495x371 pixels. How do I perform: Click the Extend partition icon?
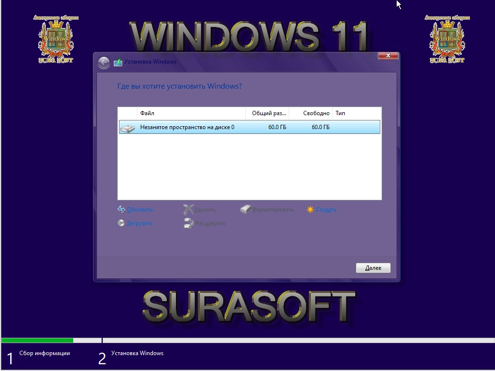(x=188, y=223)
